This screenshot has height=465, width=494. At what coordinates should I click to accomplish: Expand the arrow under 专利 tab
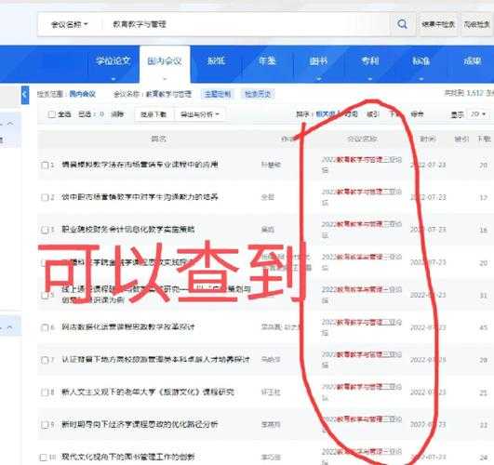(370, 78)
